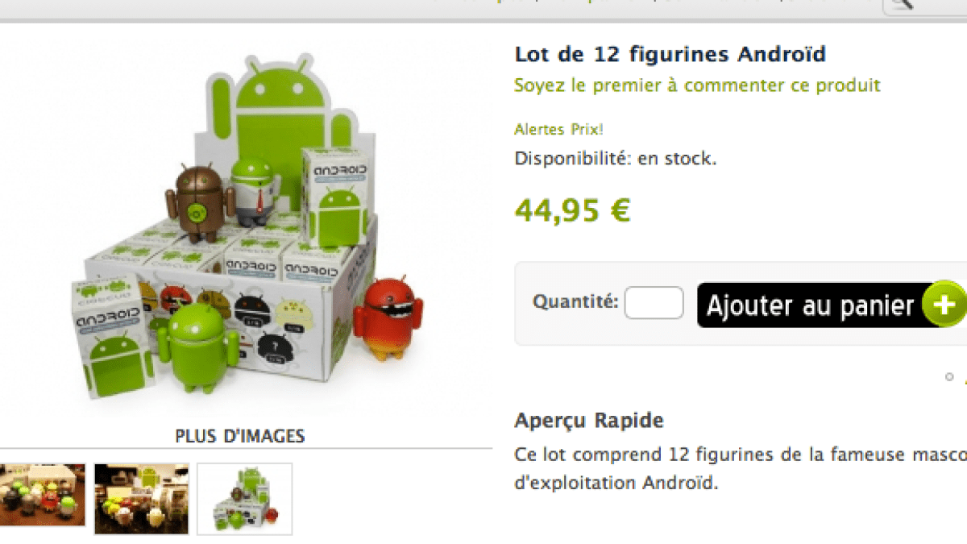Click the Aperçu Rapide heading
Screen dimensions: 967x544
pyautogui.click(x=589, y=420)
